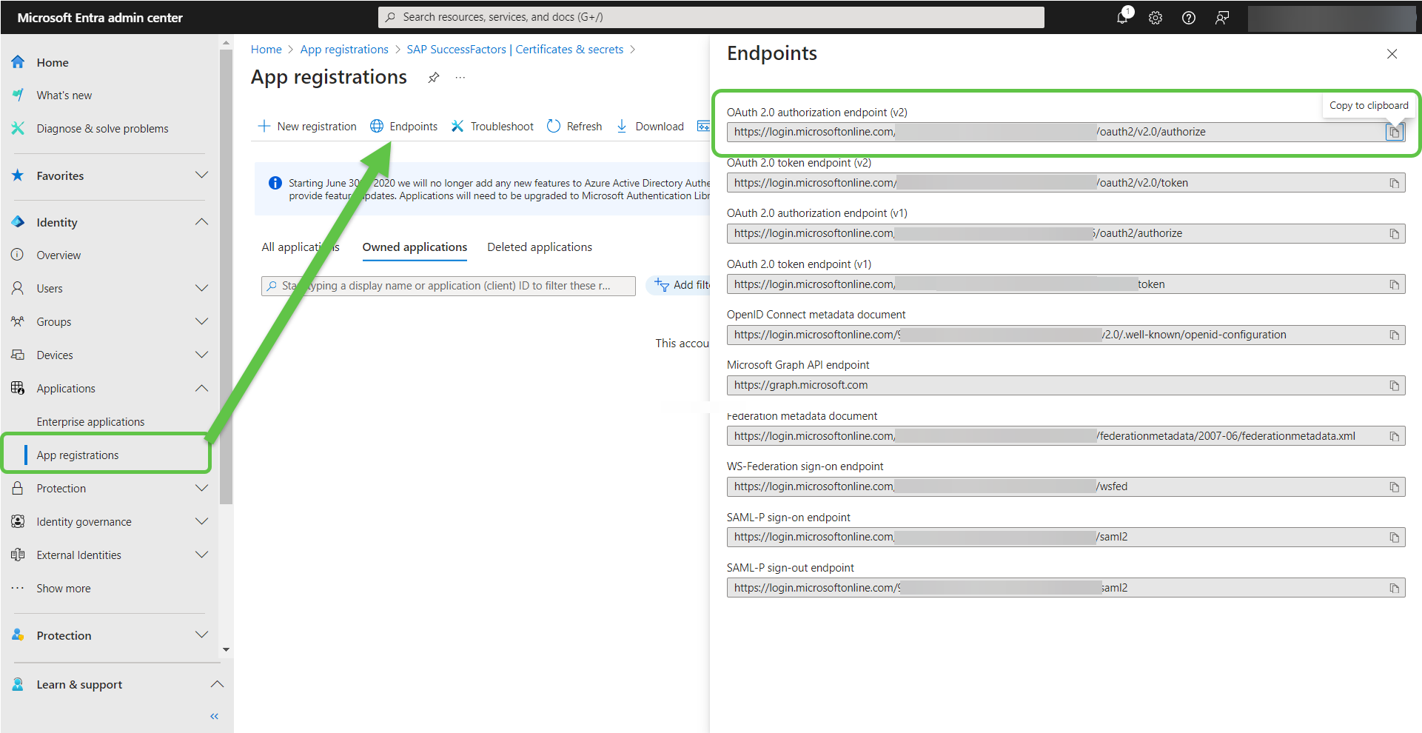Copy OAuth 2.0 token endpoint (v1) URL

point(1394,284)
